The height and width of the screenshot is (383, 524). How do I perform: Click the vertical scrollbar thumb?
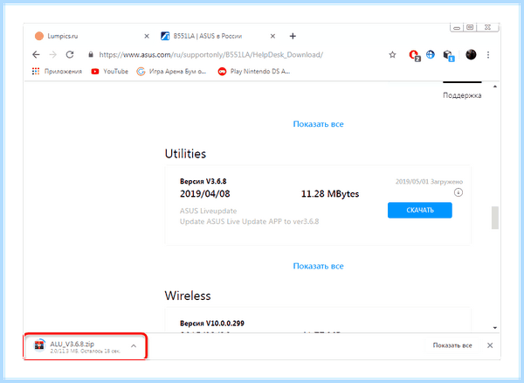click(495, 218)
